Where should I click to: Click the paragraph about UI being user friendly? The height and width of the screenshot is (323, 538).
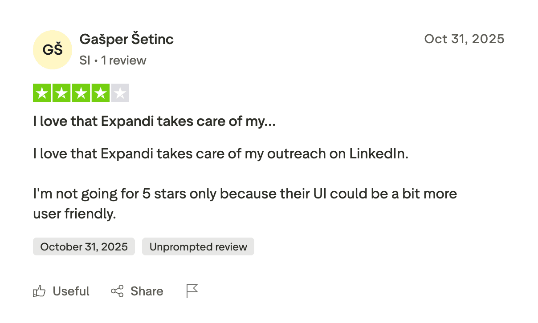tap(245, 194)
